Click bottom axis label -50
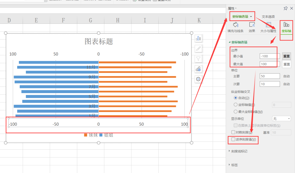Viewport: 295px width, 173px height. 56,124
